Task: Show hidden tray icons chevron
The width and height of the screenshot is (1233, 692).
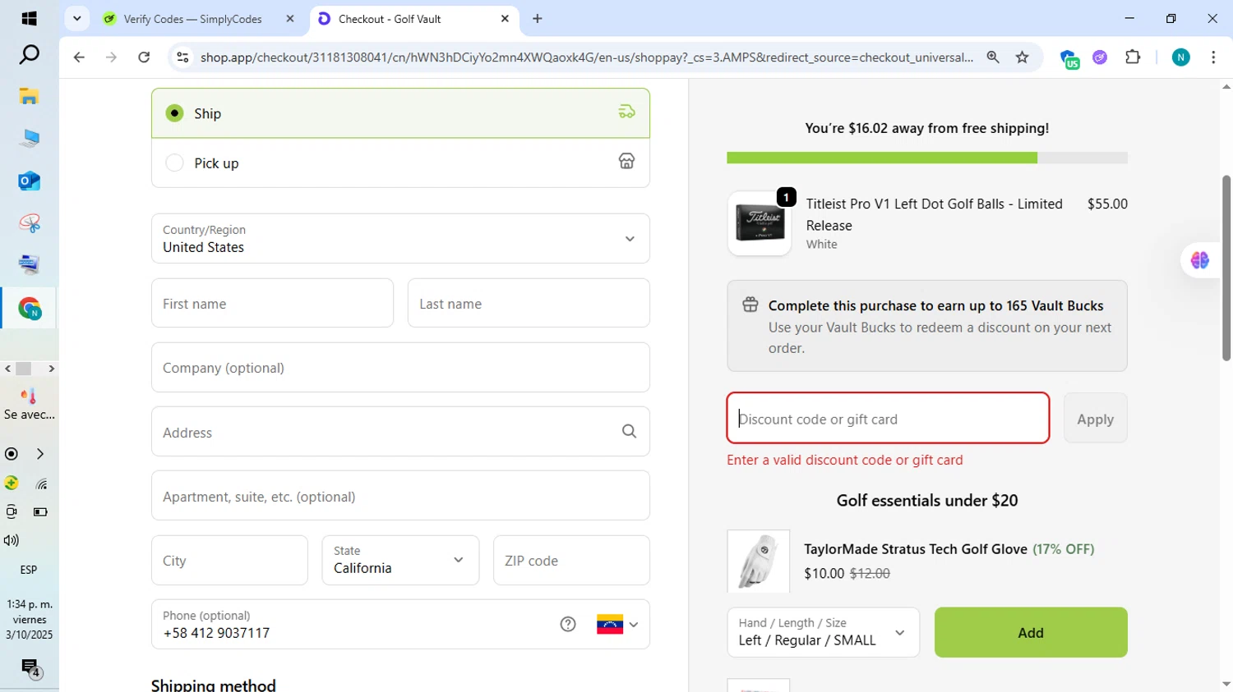Action: click(40, 453)
